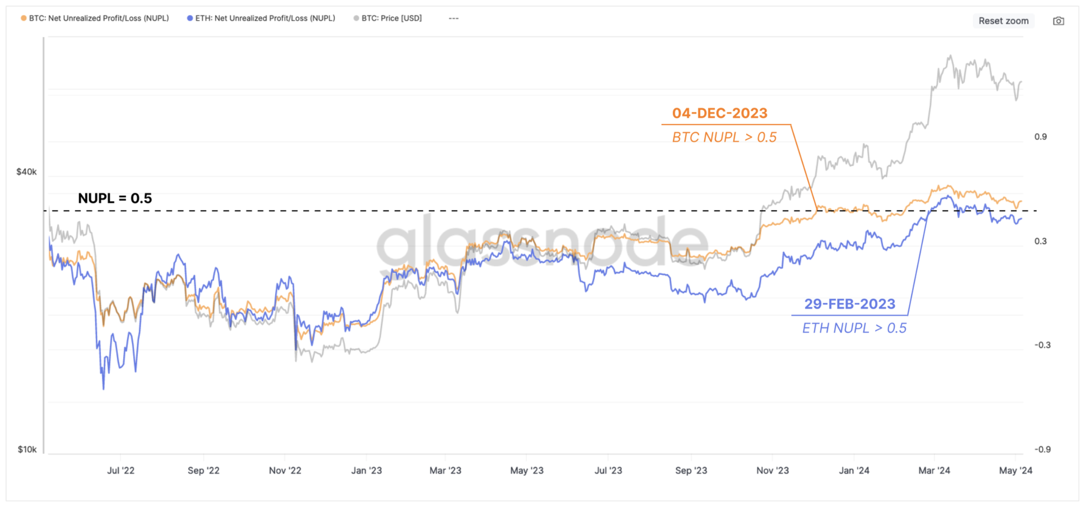The image size is (1085, 507).
Task: Click the NUPL = 0.5 threshold label
Action: [115, 198]
